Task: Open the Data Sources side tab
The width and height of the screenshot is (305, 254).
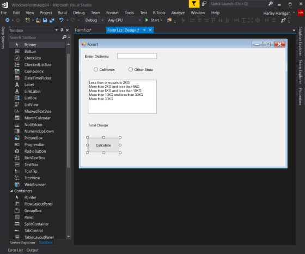Action: pos(3,38)
